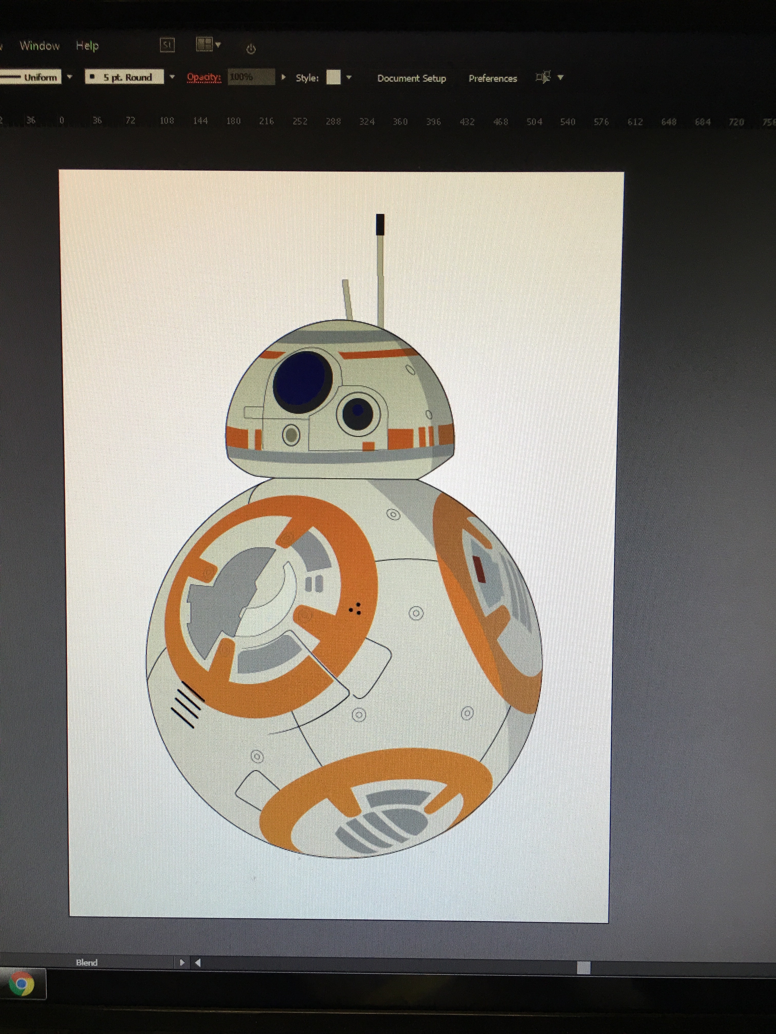Click the horizontal scroll left arrow

coord(198,962)
